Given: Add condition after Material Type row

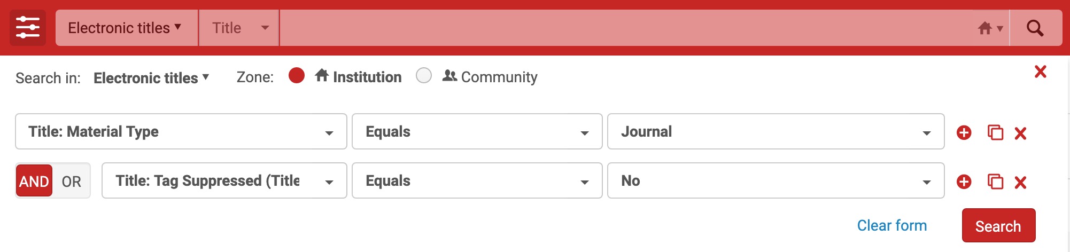Looking at the screenshot, I should pyautogui.click(x=964, y=132).
